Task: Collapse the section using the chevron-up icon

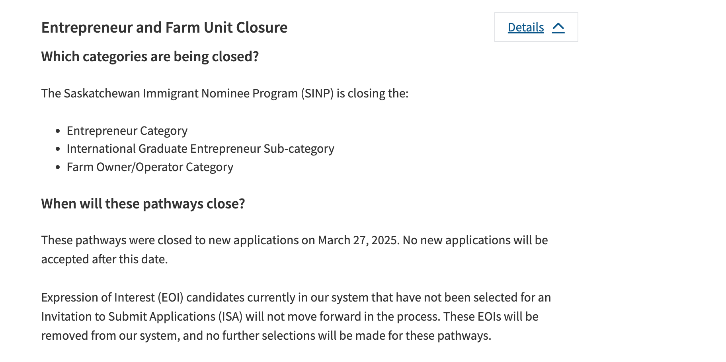Action: (558, 27)
